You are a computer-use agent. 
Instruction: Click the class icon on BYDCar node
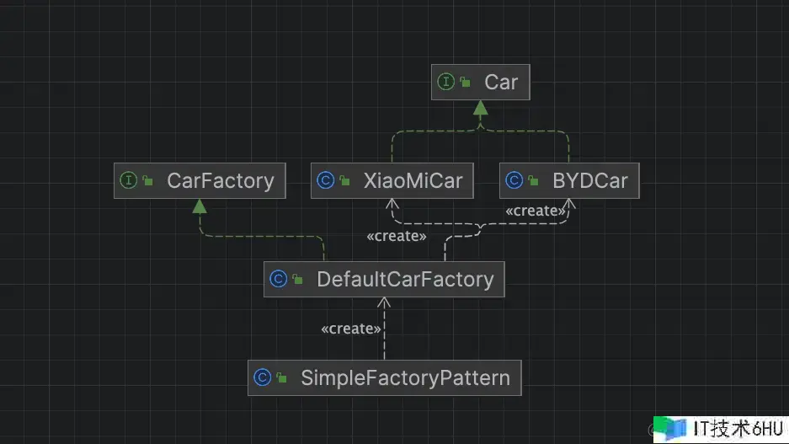point(514,180)
